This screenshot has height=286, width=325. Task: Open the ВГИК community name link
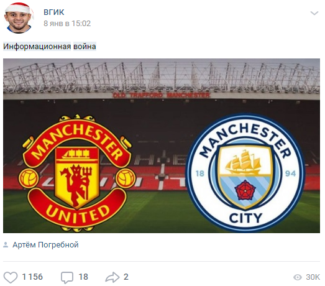click(54, 12)
